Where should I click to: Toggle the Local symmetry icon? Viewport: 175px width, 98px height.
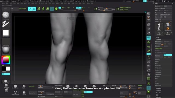tap(148, 47)
